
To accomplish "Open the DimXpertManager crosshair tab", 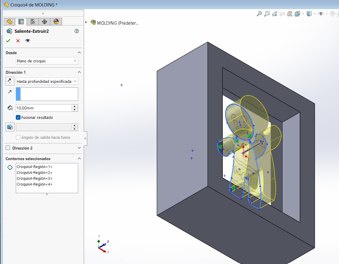I will pos(44,22).
